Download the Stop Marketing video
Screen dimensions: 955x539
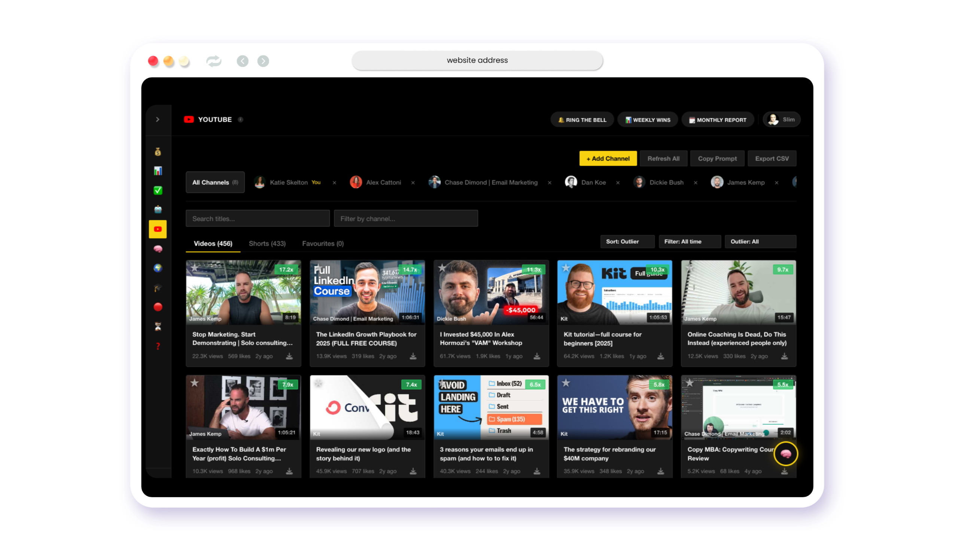(289, 356)
